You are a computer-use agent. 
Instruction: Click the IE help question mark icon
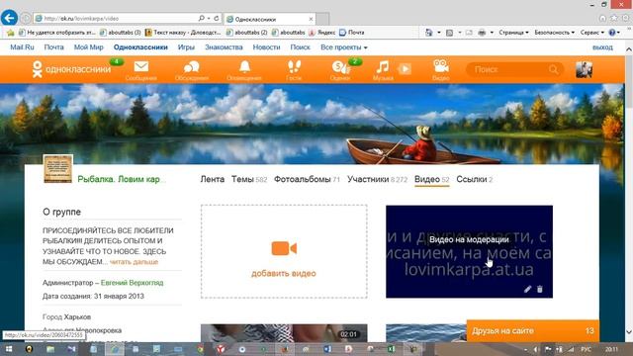pyautogui.click(x=612, y=33)
